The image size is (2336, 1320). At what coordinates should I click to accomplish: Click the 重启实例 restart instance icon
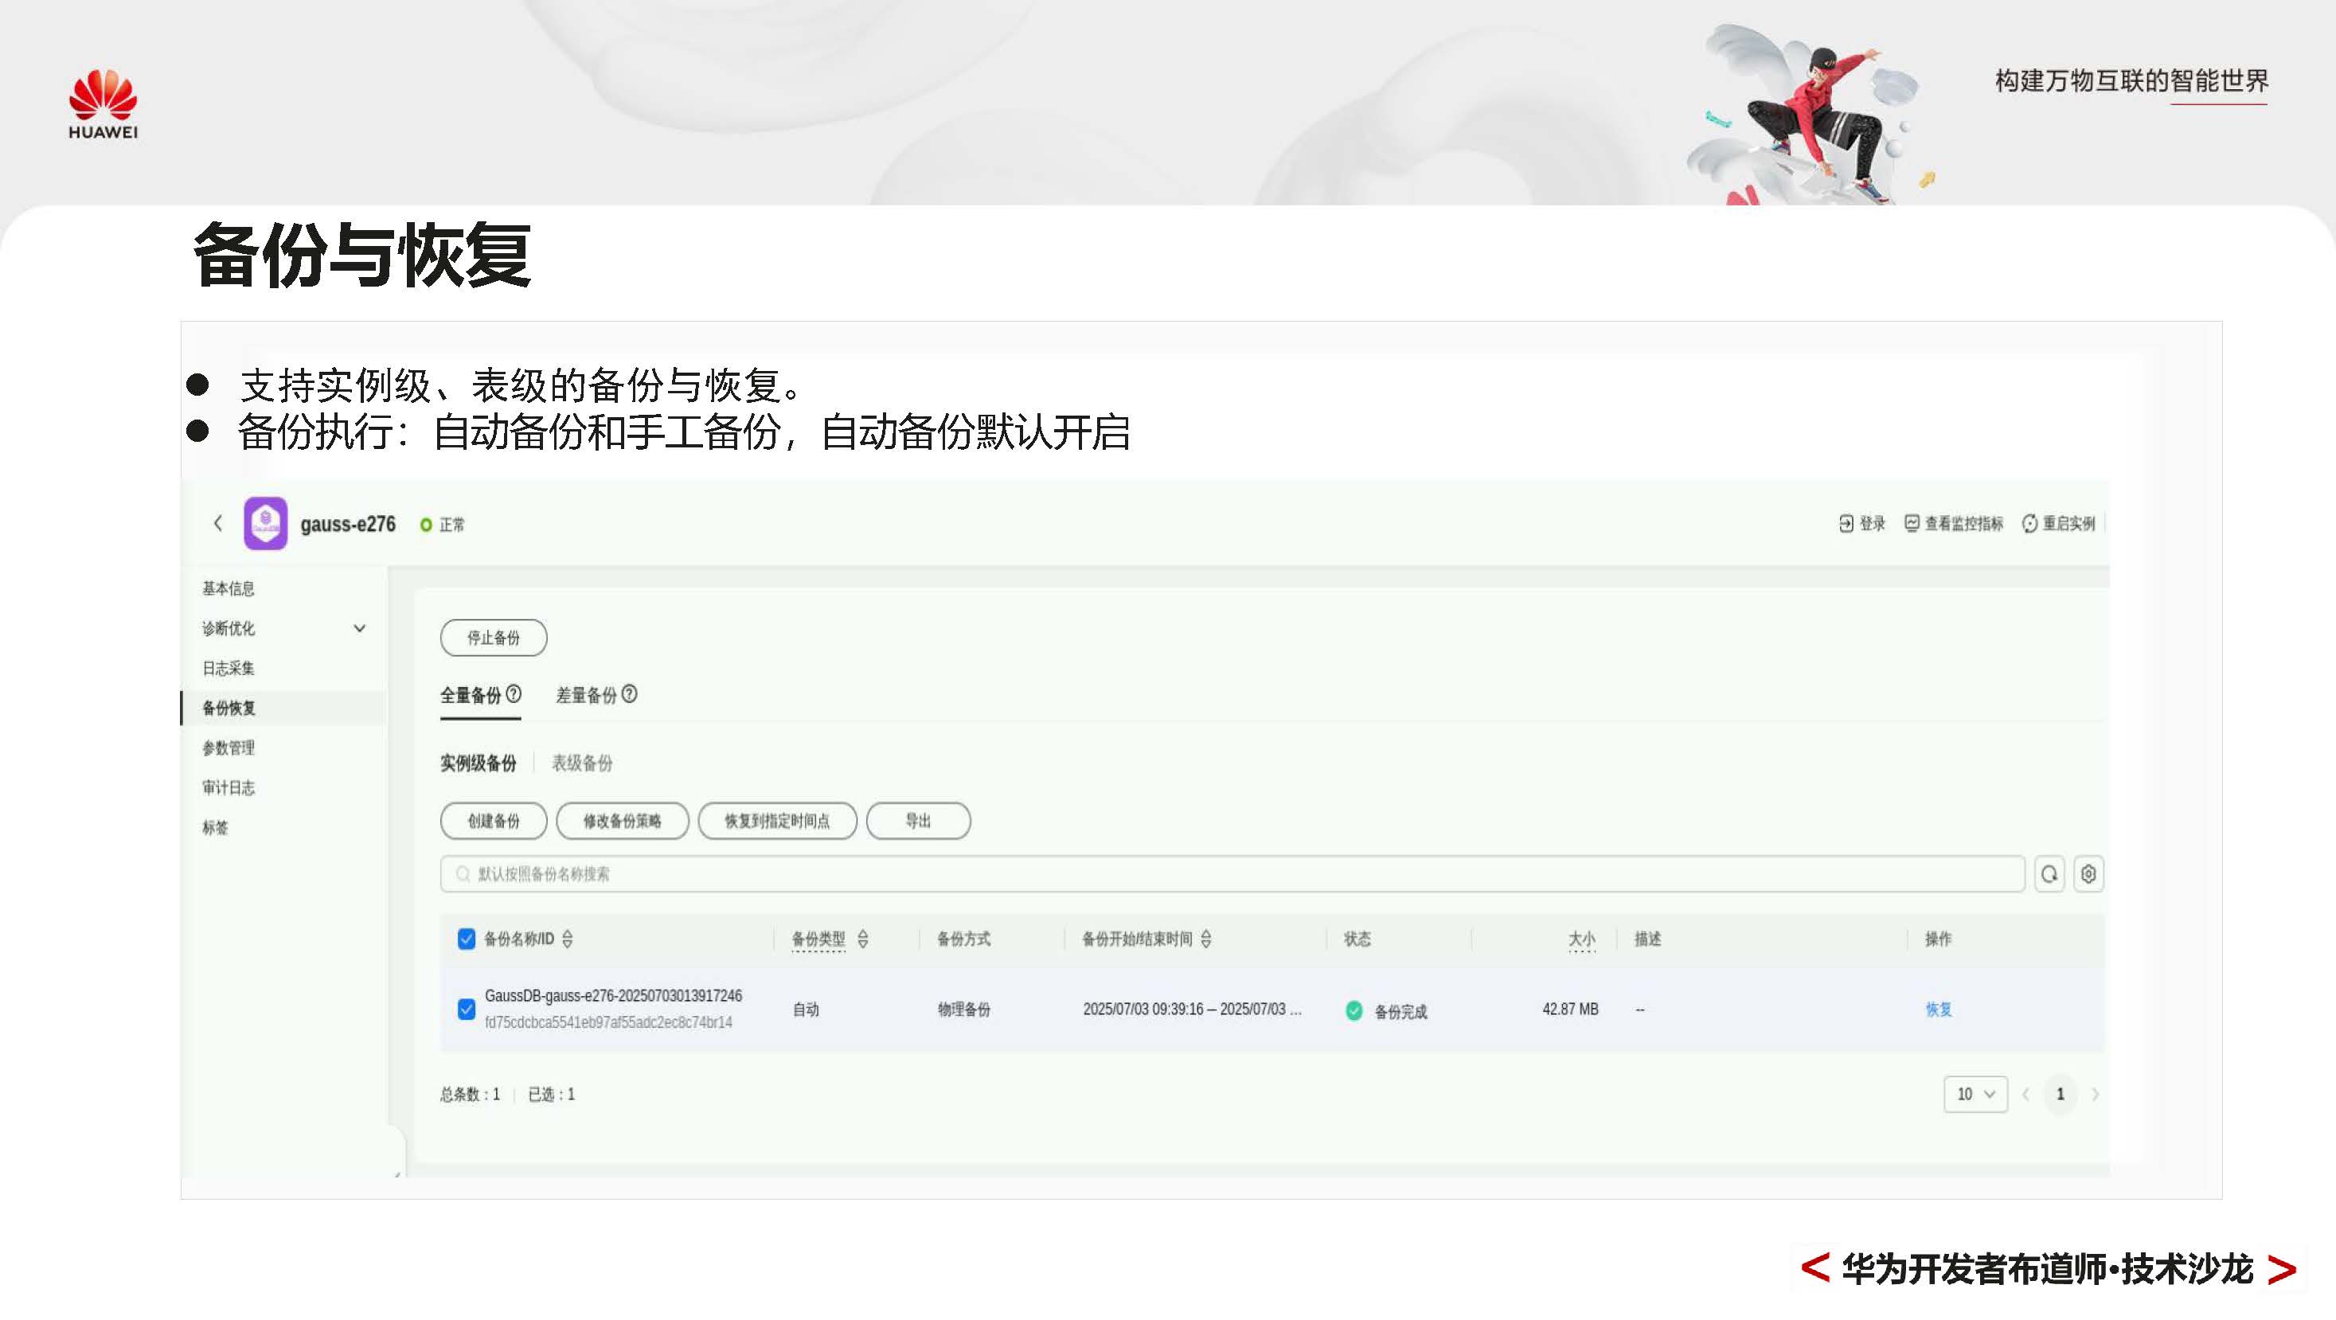[x=2028, y=522]
